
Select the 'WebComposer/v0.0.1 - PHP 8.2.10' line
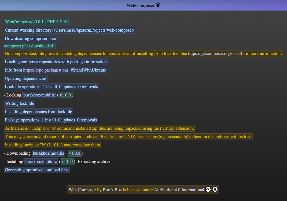36,22
